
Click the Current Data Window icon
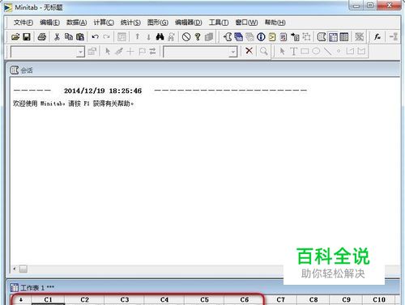click(333, 37)
